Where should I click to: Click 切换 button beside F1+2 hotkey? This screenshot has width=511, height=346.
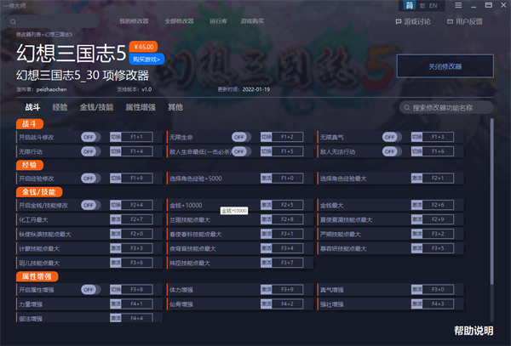(266, 137)
